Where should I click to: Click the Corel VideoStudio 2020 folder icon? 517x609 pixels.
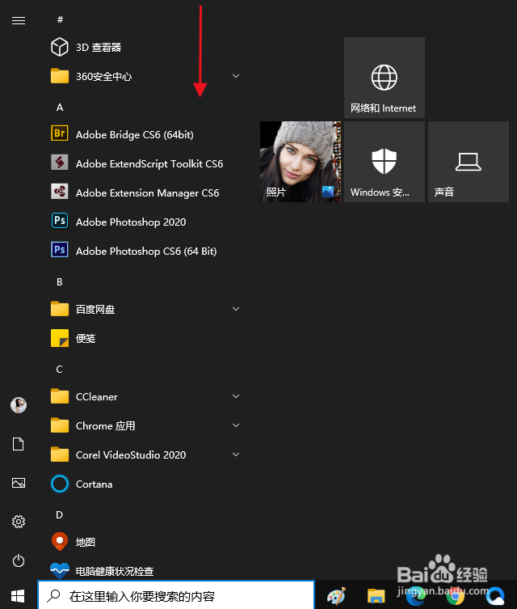click(x=59, y=455)
